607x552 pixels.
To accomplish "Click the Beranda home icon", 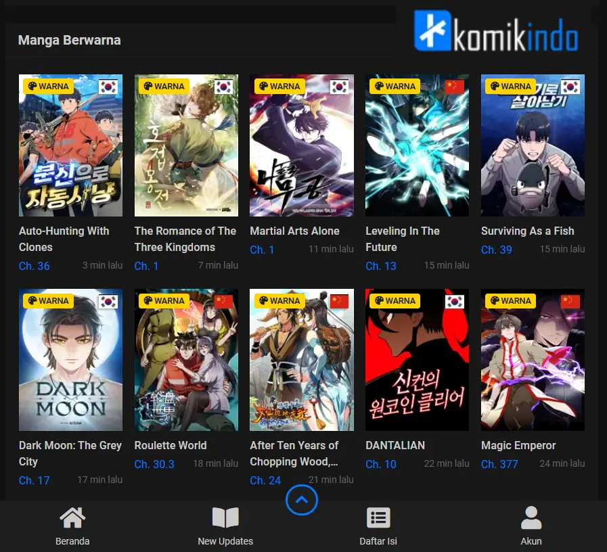I will pos(72,517).
